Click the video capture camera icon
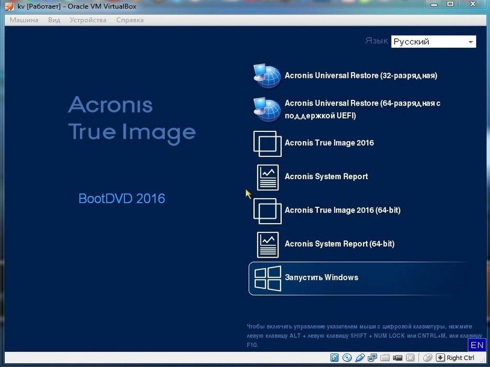490x367 pixels. coord(398,358)
